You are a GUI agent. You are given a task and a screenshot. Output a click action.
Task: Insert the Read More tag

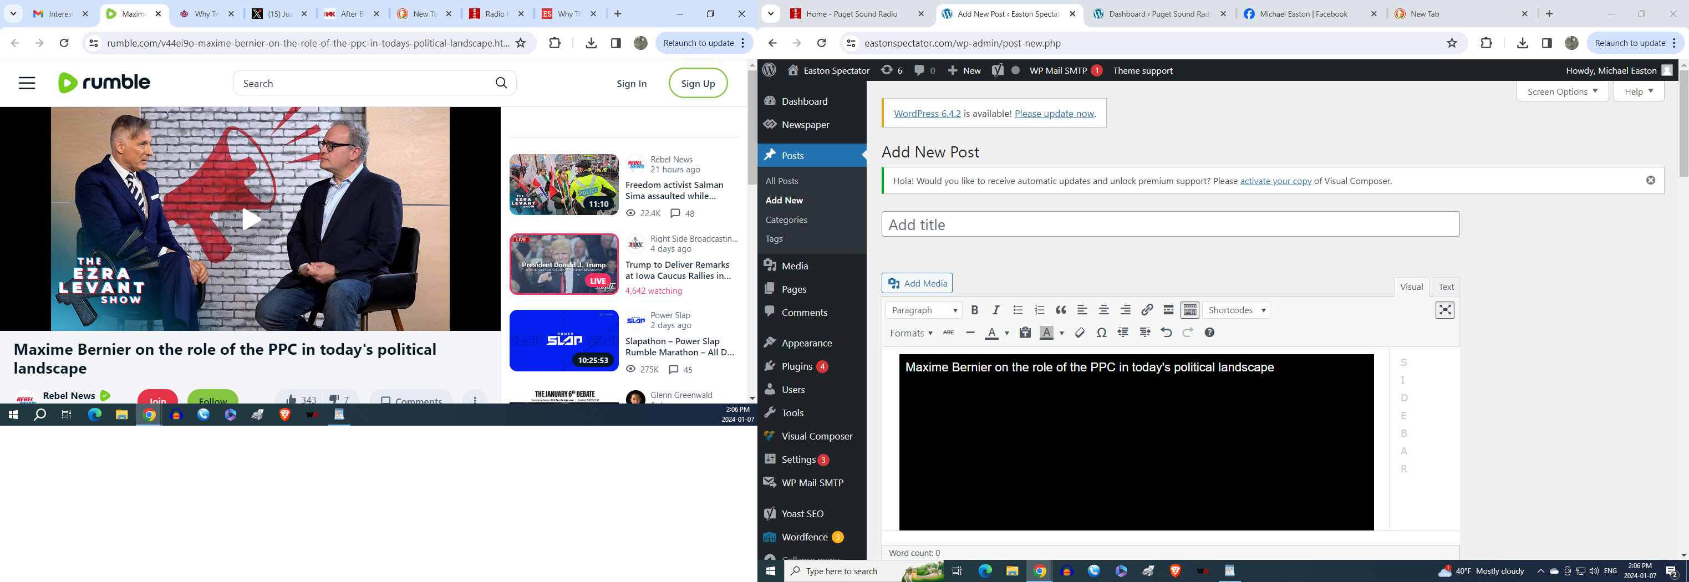[1168, 310]
